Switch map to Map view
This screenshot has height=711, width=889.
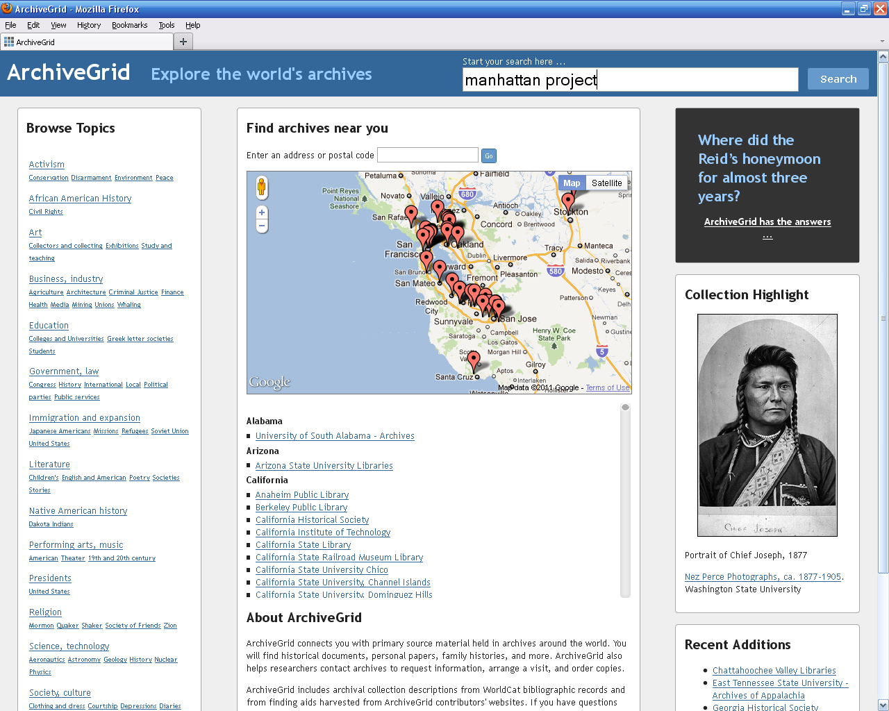pos(572,183)
